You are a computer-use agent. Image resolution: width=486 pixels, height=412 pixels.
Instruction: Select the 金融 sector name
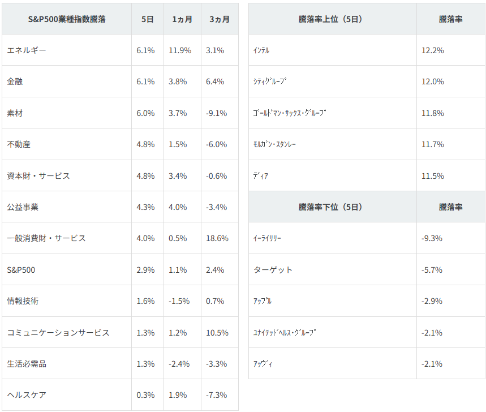[15, 81]
